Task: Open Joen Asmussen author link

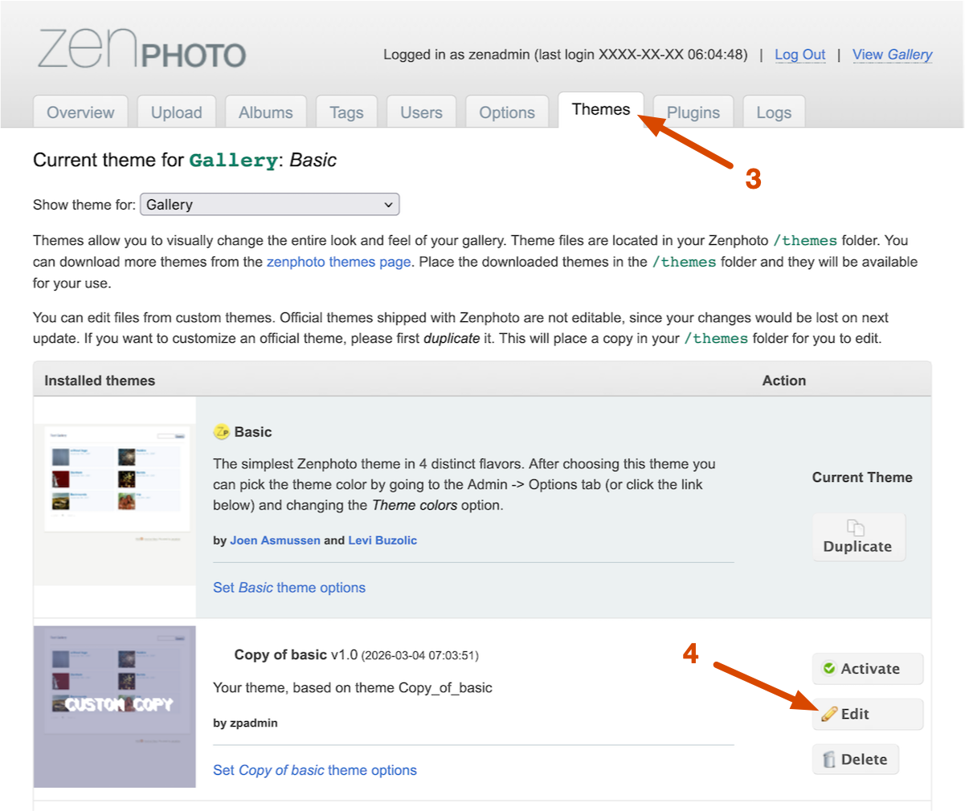Action: 275,540
